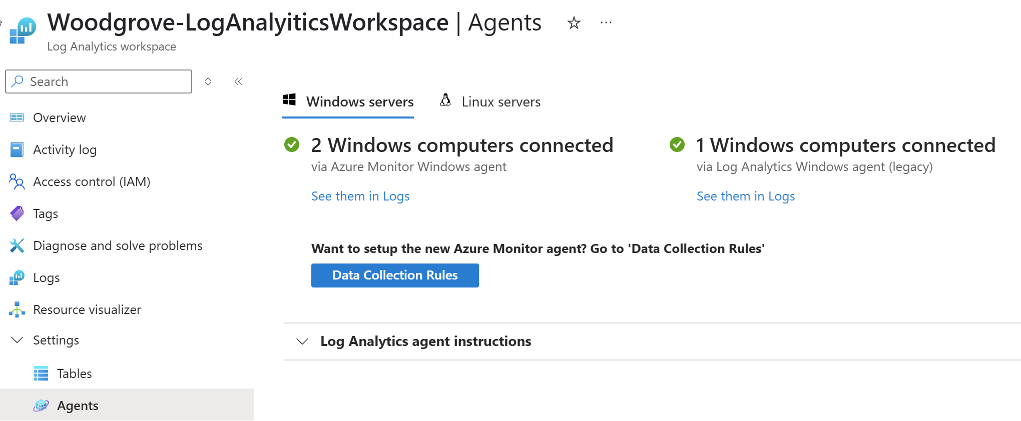Click '1 Windows computers connected' heading
This screenshot has width=1021, height=421.
coord(846,145)
